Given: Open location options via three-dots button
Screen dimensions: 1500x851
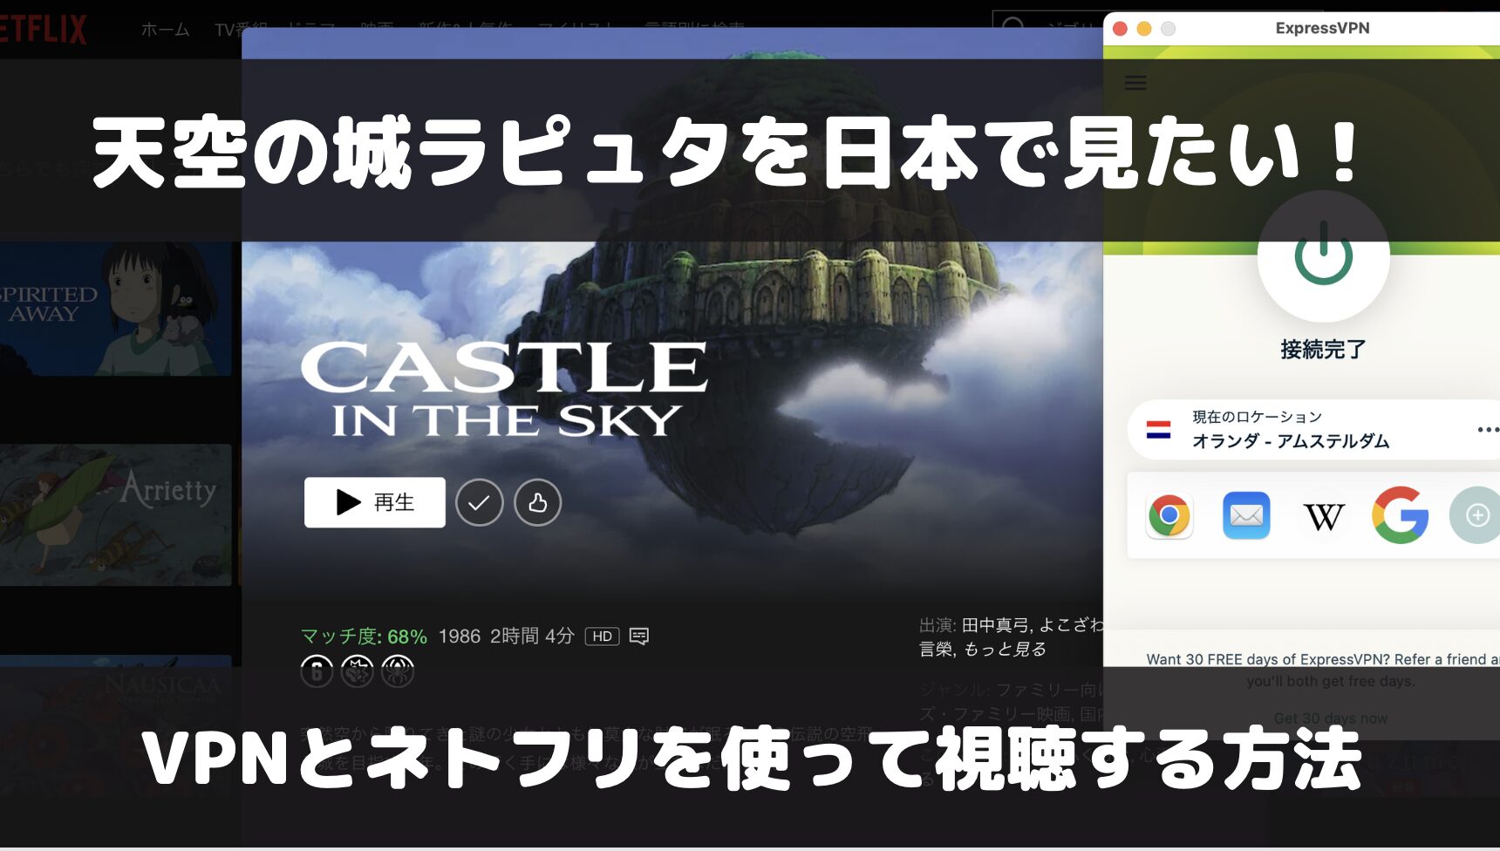Looking at the screenshot, I should click(1488, 430).
